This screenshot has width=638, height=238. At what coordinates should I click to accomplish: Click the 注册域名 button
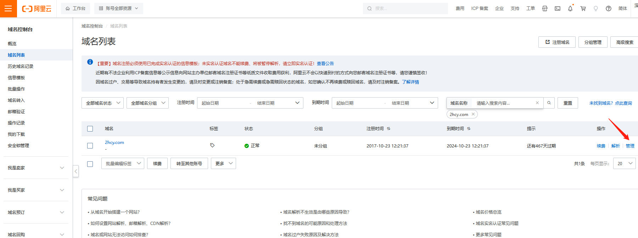pos(557,42)
